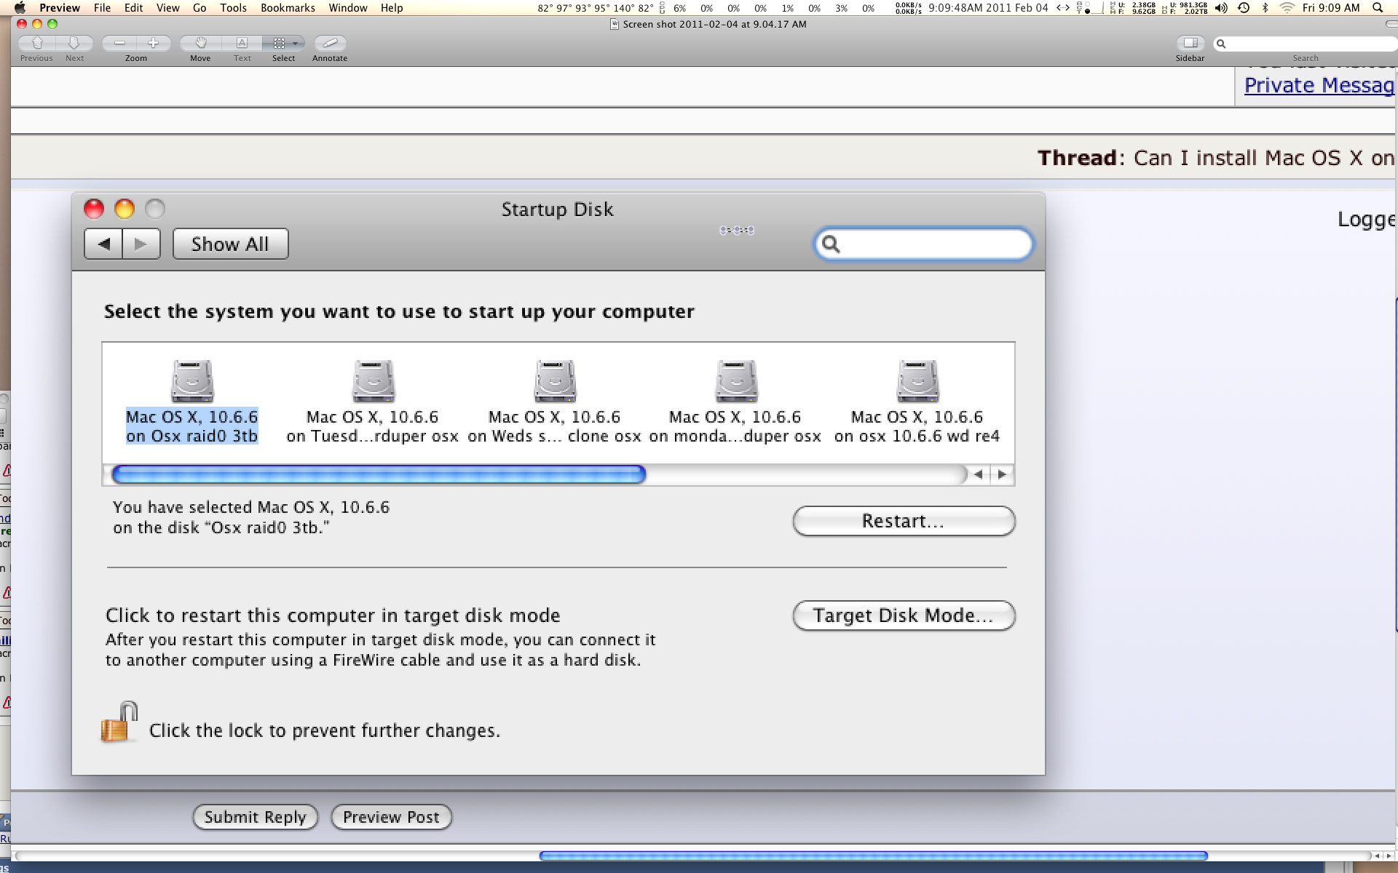The width and height of the screenshot is (1398, 873).
Task: Open the View menu
Action: tap(168, 8)
